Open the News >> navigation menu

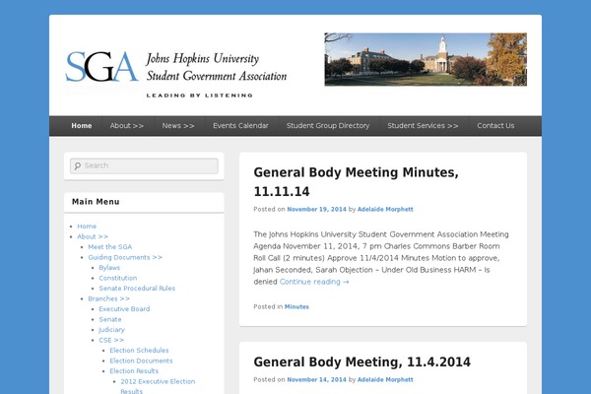click(x=178, y=125)
